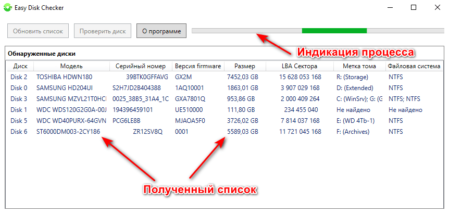Click size value '5589,03 GB'
Image resolution: width=449 pixels, height=214 pixels.
[243, 132]
